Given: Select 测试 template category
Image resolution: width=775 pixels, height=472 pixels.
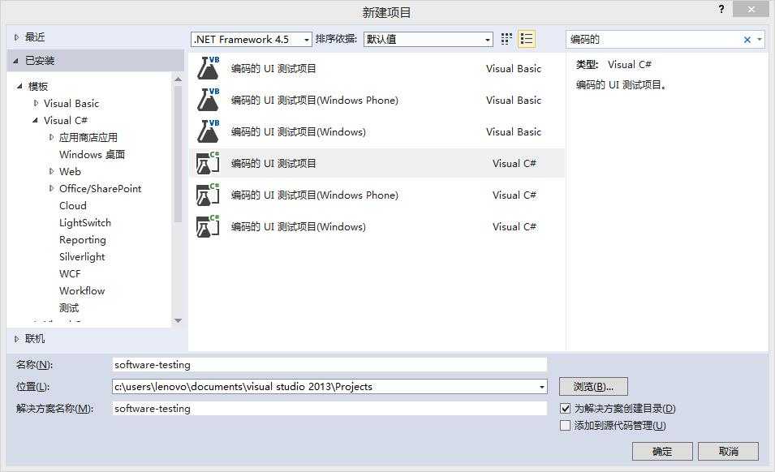Looking at the screenshot, I should [x=69, y=307].
